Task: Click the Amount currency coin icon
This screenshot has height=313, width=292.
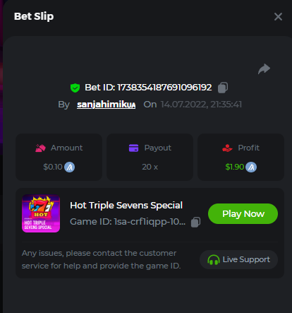Action: (70, 167)
